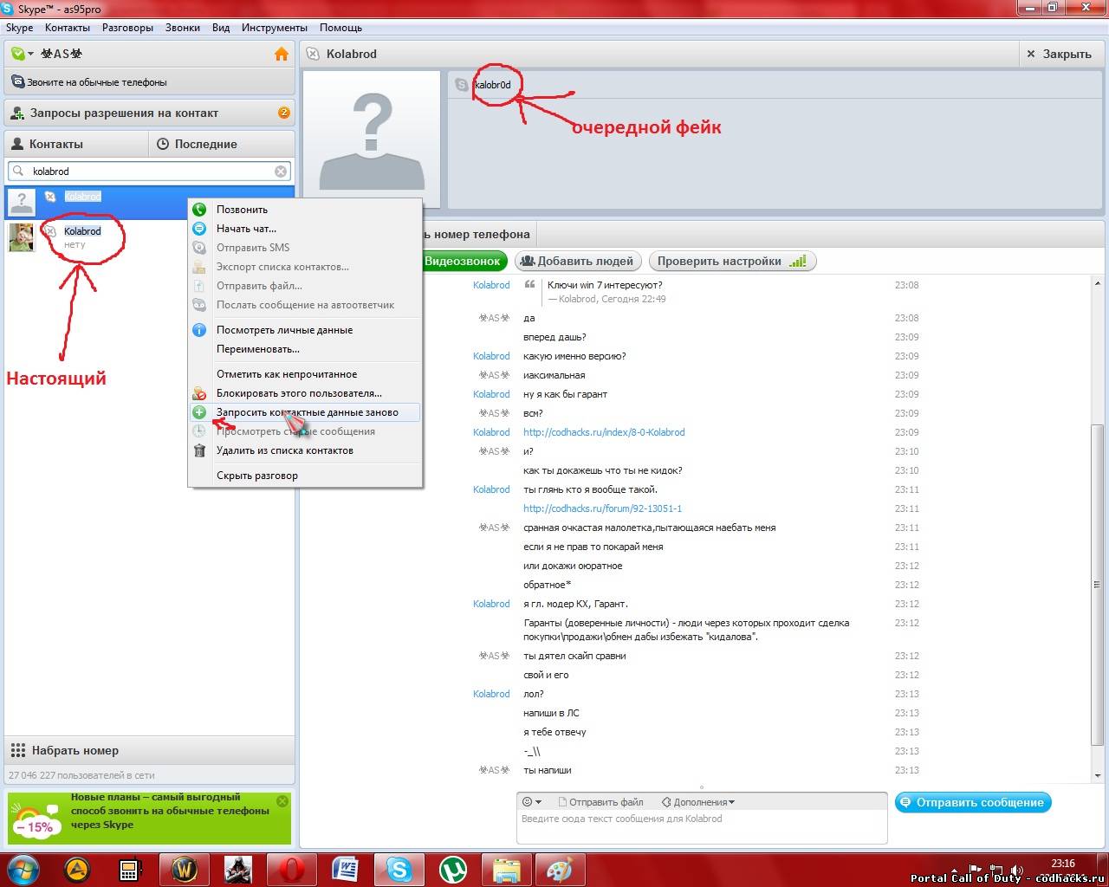The image size is (1109, 887).
Task: Clear the contact search field
Action: tap(281, 172)
